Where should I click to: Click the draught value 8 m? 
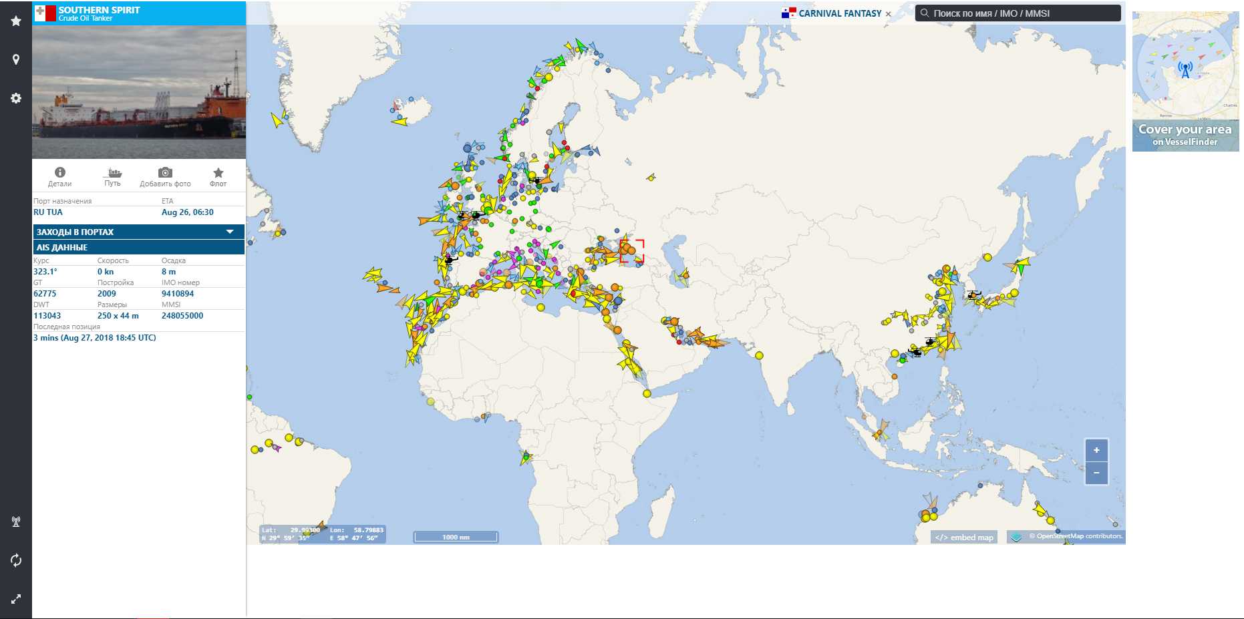(x=168, y=272)
